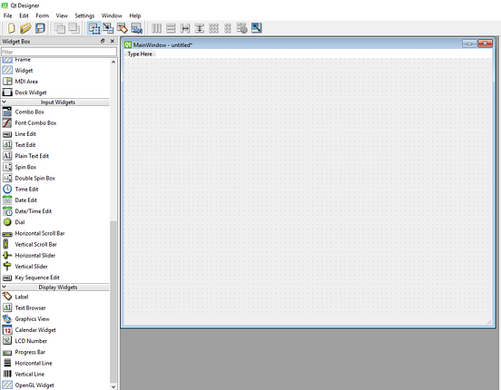Click Adjust Size toolbar icon

click(256, 28)
